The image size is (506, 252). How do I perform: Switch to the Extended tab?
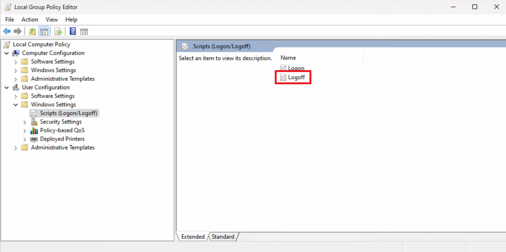tap(193, 237)
